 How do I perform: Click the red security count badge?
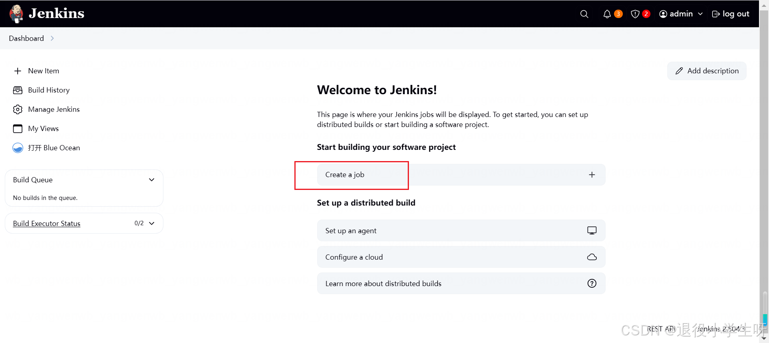pyautogui.click(x=646, y=14)
